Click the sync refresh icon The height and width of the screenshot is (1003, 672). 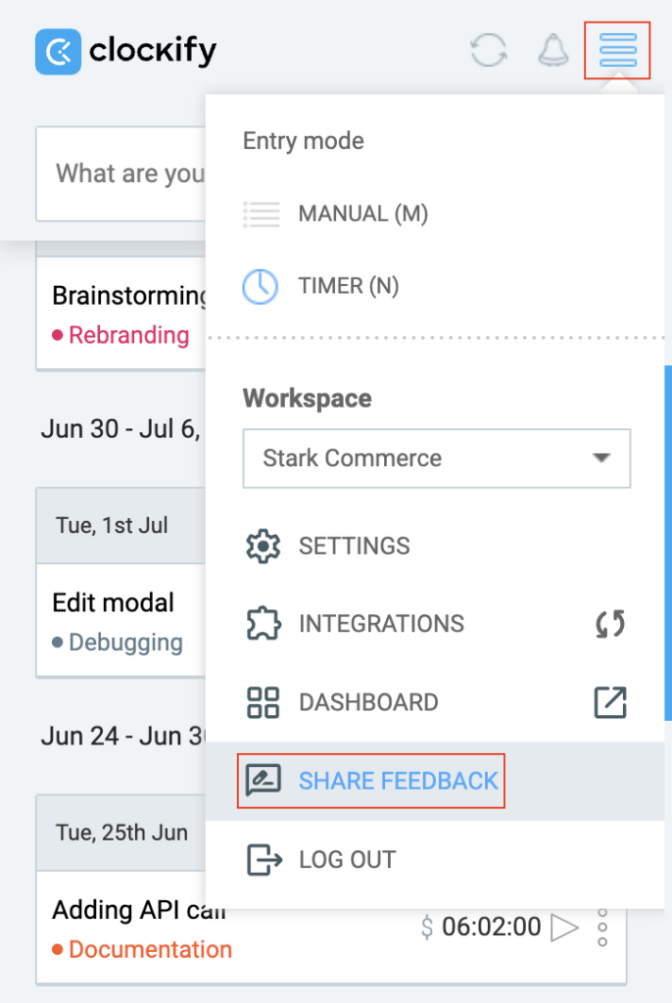pos(488,50)
